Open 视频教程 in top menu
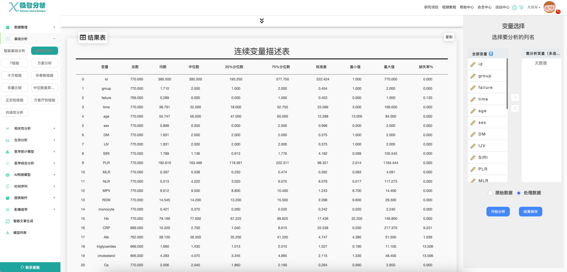Screen dimensions: 567x272 [x=449, y=8]
